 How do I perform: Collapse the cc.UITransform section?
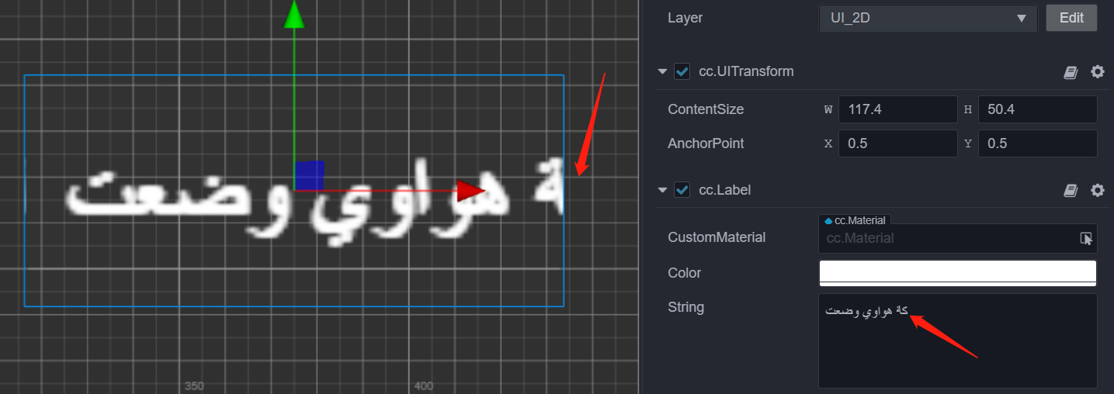662,71
